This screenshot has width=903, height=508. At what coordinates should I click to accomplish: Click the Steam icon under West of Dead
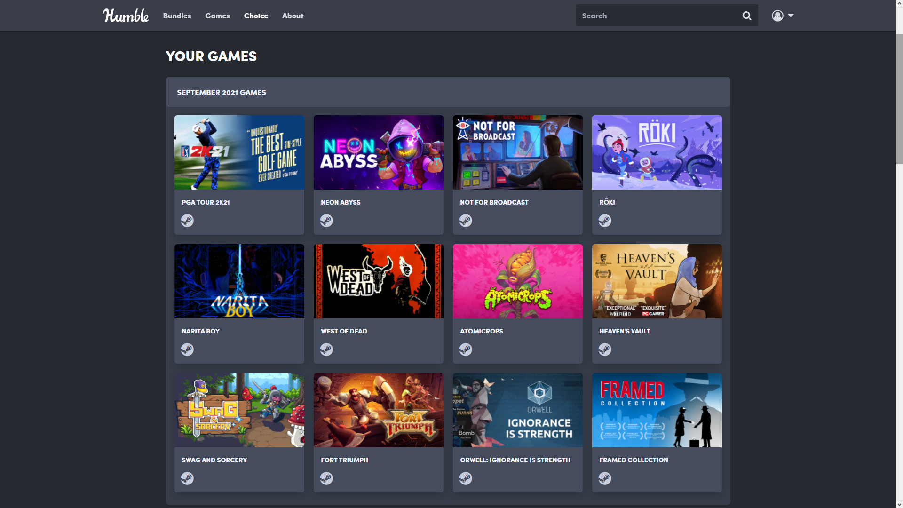(x=326, y=349)
